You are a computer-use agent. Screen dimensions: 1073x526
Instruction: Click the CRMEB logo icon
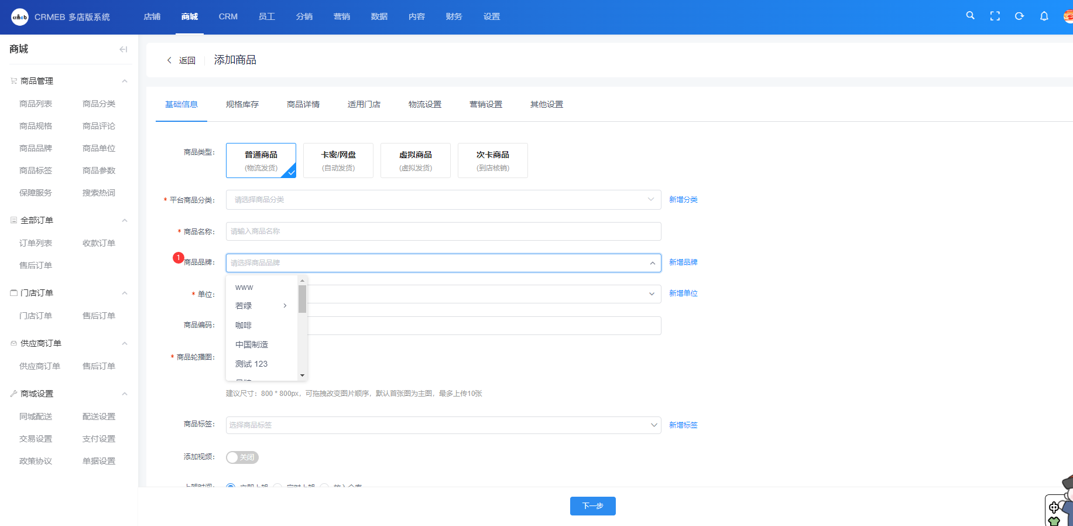coord(19,17)
